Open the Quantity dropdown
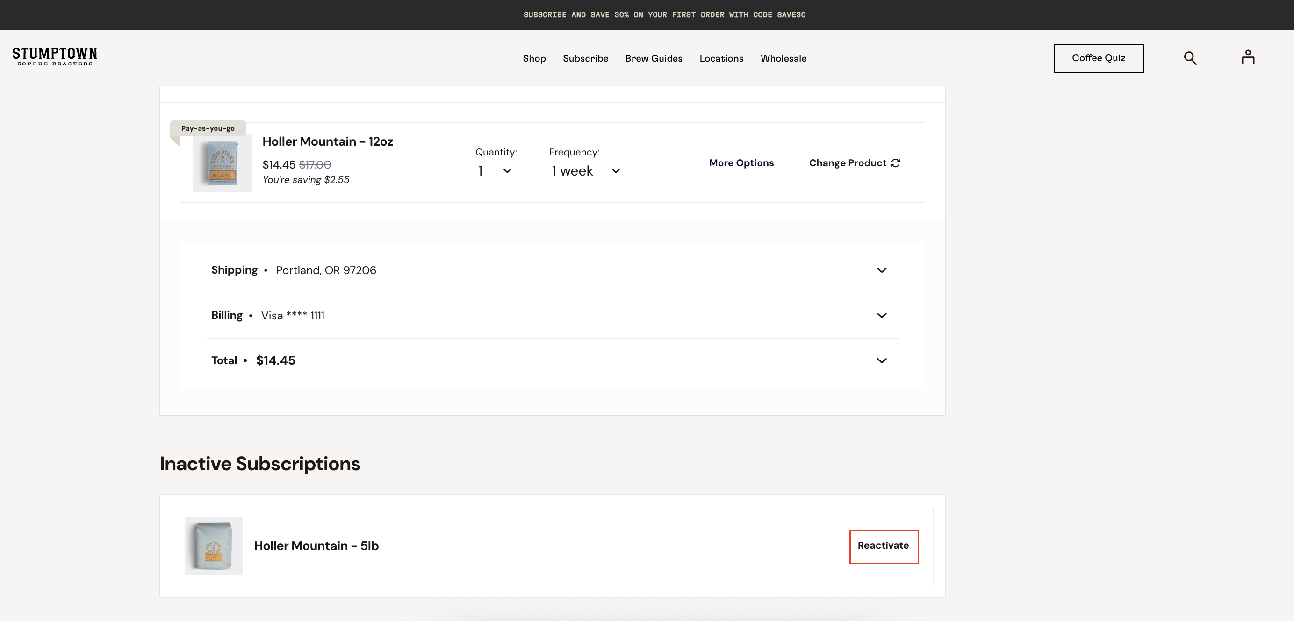This screenshot has height=621, width=1294. point(494,171)
